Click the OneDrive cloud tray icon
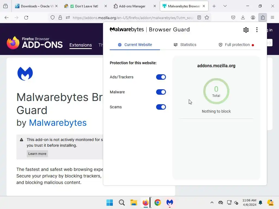The height and width of the screenshot is (209, 279). pyautogui.click(x=221, y=202)
